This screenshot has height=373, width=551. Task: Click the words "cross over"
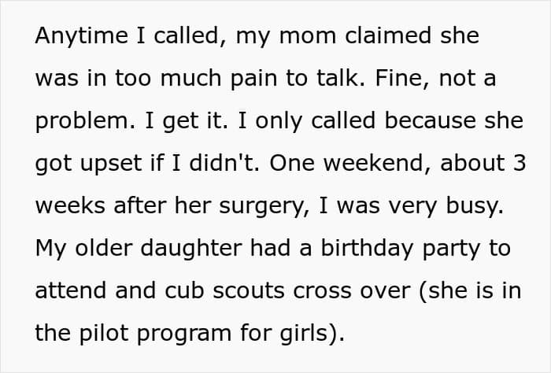352,291
